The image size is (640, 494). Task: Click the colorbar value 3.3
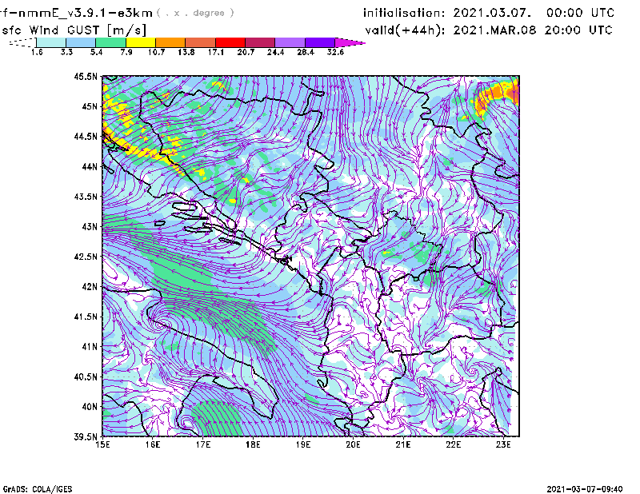click(66, 52)
